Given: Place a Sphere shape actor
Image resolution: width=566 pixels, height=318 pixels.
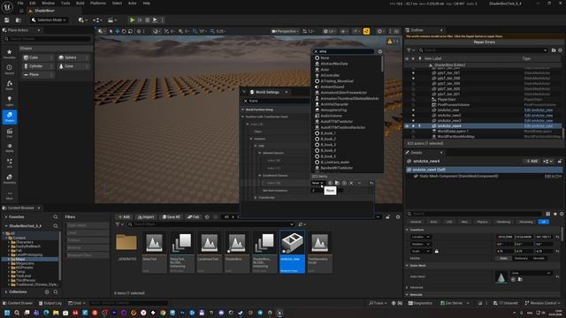Looking at the screenshot, I should (x=73, y=57).
